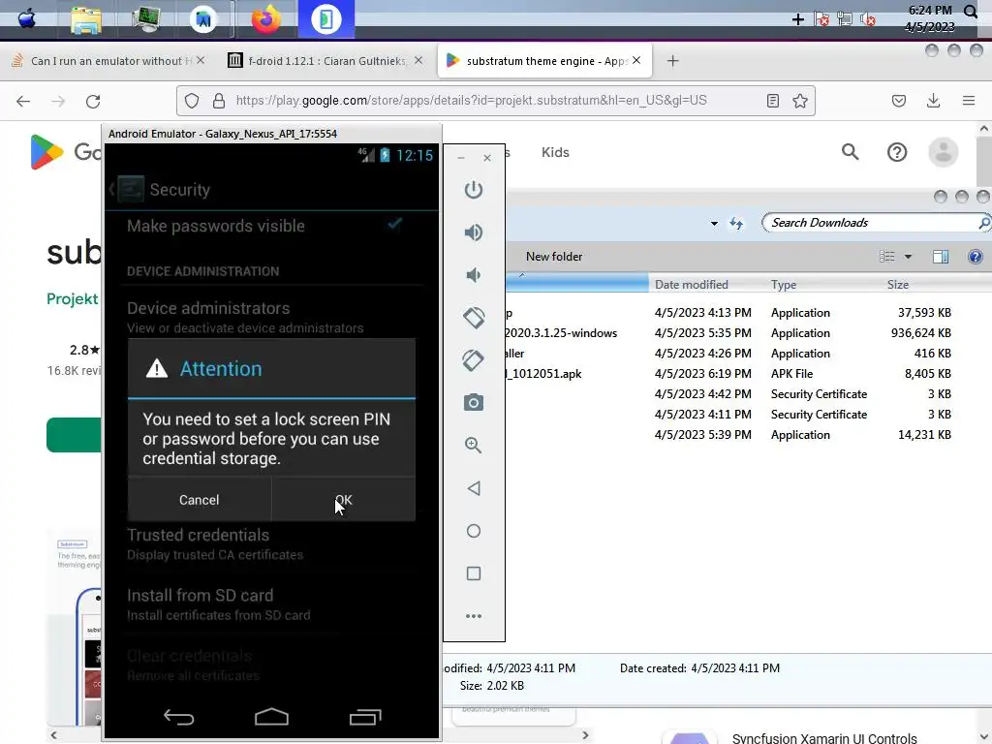Open Firefox from the taskbar
This screenshot has width=992, height=744.
(x=265, y=19)
